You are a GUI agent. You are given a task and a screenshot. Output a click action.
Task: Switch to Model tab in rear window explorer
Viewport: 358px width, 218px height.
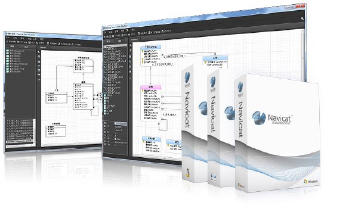pyautogui.click(x=12, y=46)
